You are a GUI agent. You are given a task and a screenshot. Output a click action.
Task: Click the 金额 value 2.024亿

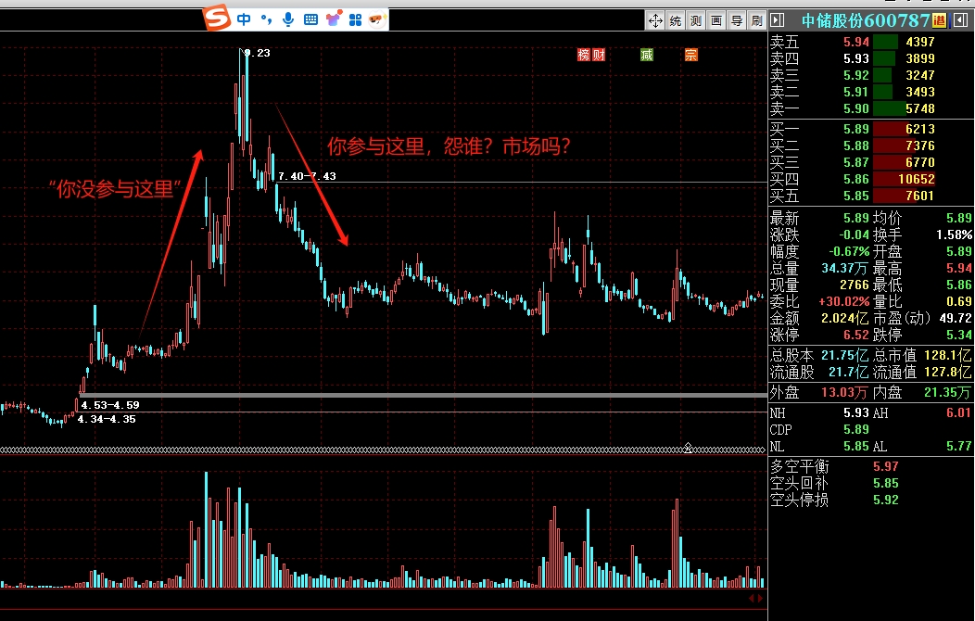click(844, 318)
